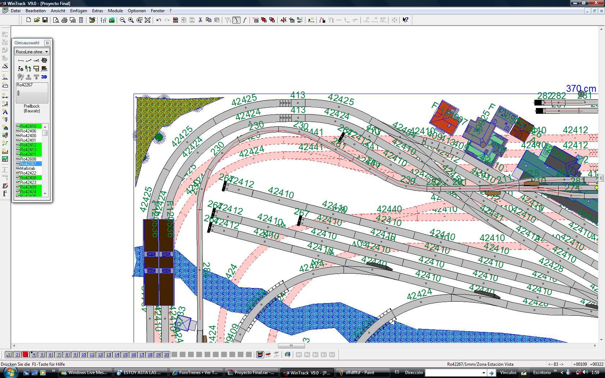
Task: Click the context help question-arrow icon
Action: point(405,20)
